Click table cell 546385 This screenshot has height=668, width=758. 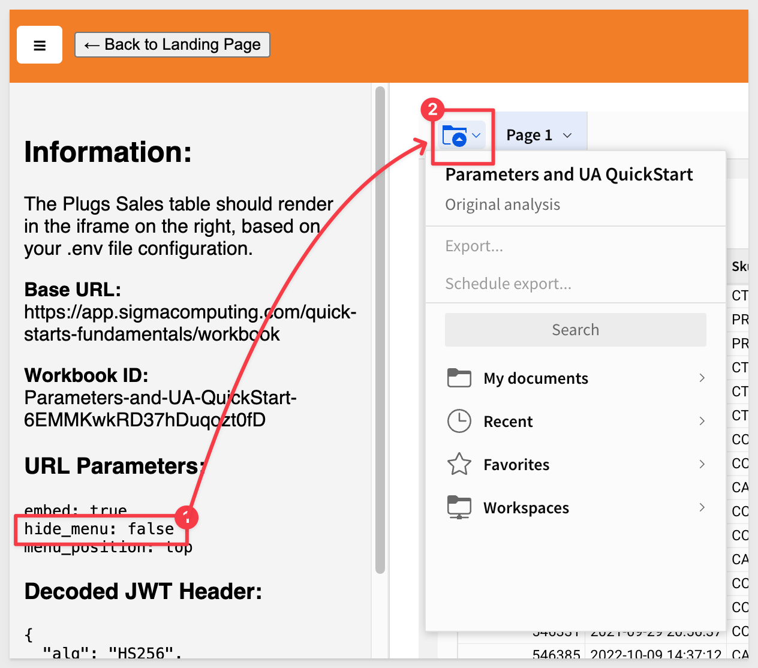pyautogui.click(x=556, y=655)
